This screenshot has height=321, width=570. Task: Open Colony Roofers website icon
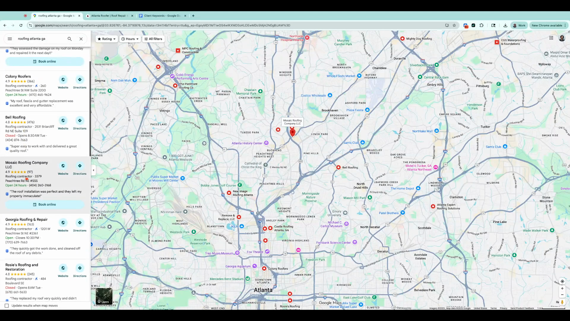63,80
